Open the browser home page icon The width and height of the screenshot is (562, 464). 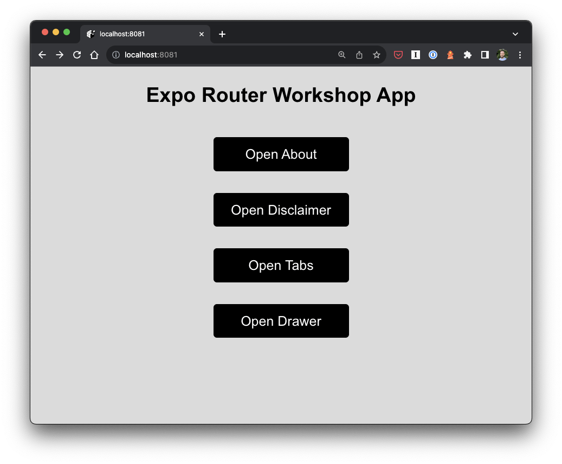coord(94,55)
